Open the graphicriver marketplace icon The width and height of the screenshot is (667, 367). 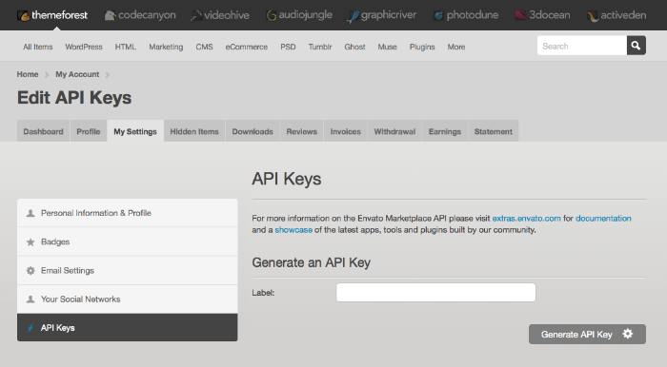point(353,16)
